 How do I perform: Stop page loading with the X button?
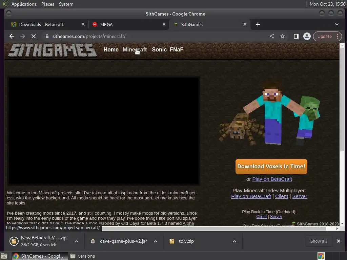point(34,36)
